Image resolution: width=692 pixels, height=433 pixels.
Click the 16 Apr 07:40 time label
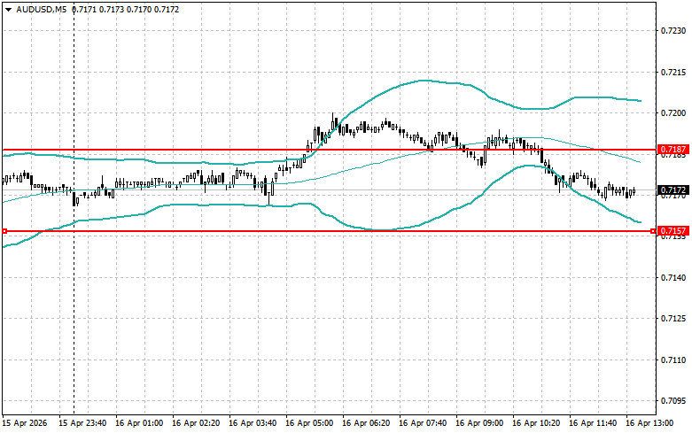click(x=423, y=423)
